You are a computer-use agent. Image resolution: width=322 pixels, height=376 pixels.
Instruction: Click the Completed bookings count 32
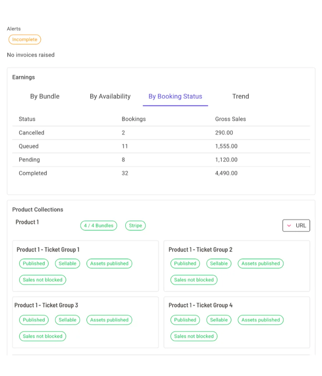[125, 173]
